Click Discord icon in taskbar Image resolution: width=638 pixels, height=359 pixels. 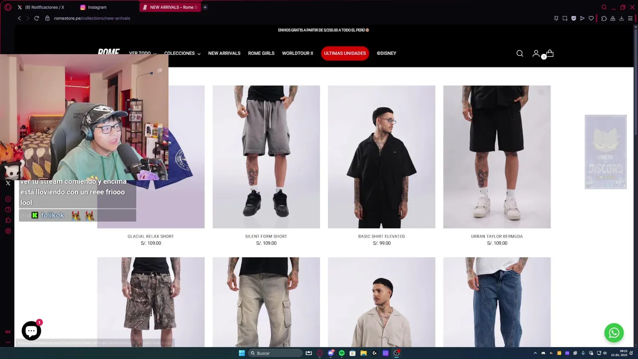click(330, 353)
